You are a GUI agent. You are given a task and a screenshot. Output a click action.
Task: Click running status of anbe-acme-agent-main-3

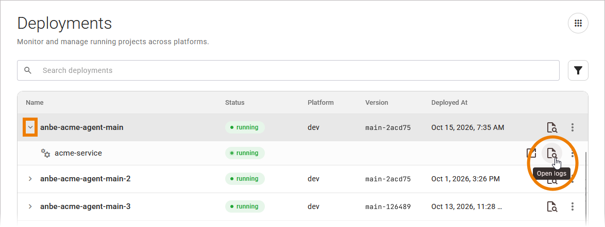245,206
